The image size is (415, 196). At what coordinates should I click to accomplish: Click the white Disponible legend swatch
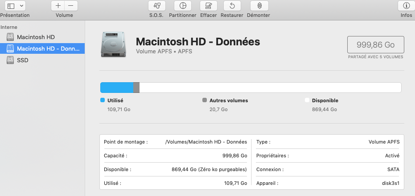tap(307, 100)
